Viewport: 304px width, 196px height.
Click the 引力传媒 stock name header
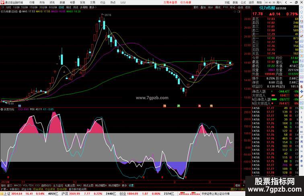[x=267, y=8]
